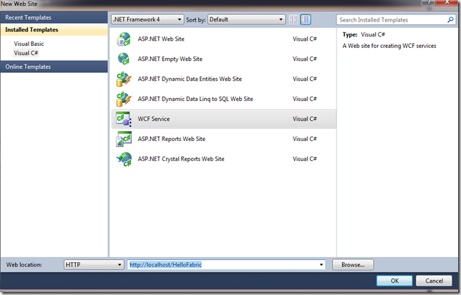Select Visual C# in templates tree
Image resolution: width=461 pixels, height=295 pixels.
[26, 53]
